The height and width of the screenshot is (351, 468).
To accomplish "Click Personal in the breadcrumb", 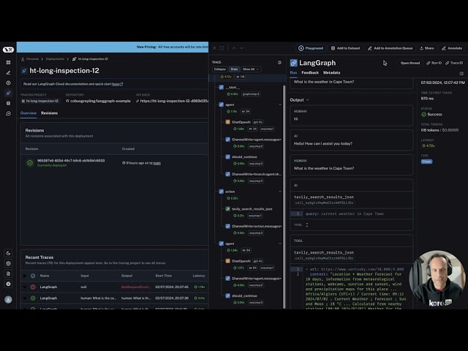I will [x=32, y=59].
